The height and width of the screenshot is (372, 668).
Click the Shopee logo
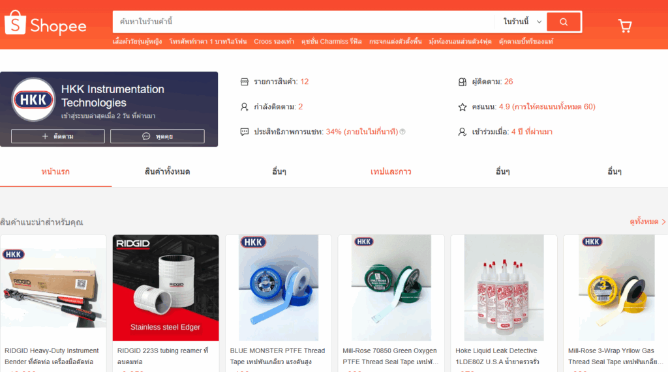pyautogui.click(x=46, y=23)
